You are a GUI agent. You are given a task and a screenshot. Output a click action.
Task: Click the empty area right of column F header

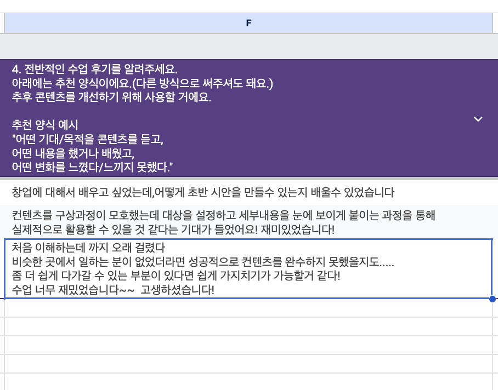click(495, 23)
